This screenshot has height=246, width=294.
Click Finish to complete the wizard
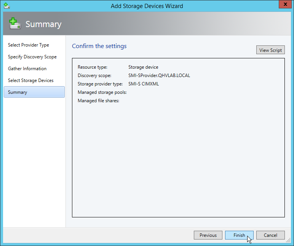(x=239, y=235)
